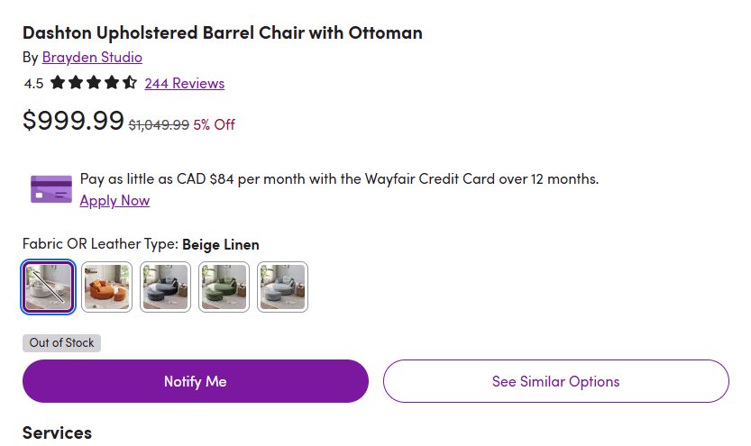Click the star rating icons
This screenshot has width=751, height=446.
[x=94, y=83]
